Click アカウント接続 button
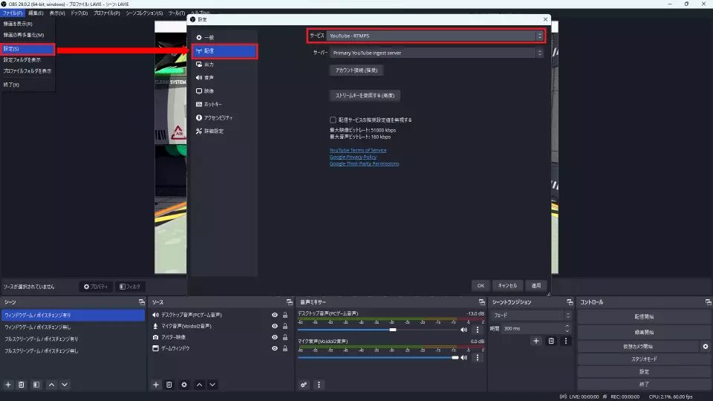 356,71
